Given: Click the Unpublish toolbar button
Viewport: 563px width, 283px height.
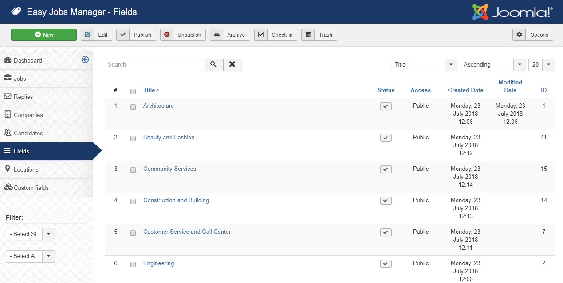Looking at the screenshot, I should 183,35.
